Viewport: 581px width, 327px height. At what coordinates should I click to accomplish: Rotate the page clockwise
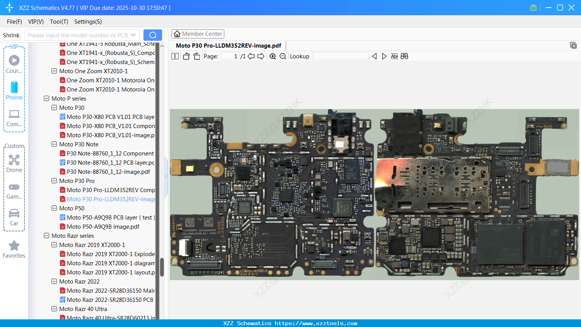(196, 56)
